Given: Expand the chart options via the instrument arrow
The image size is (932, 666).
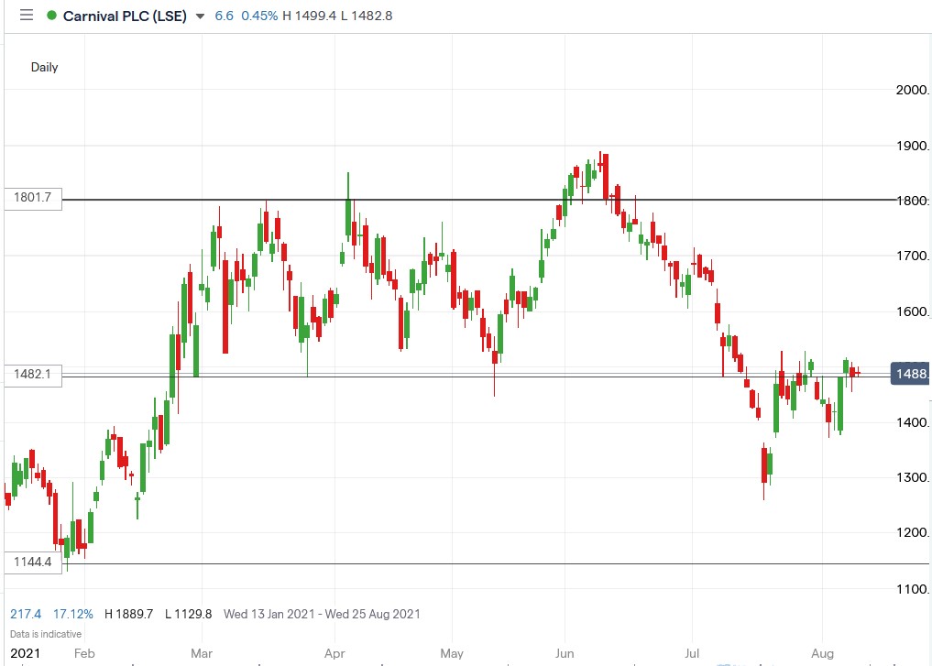Looking at the screenshot, I should coord(198,16).
